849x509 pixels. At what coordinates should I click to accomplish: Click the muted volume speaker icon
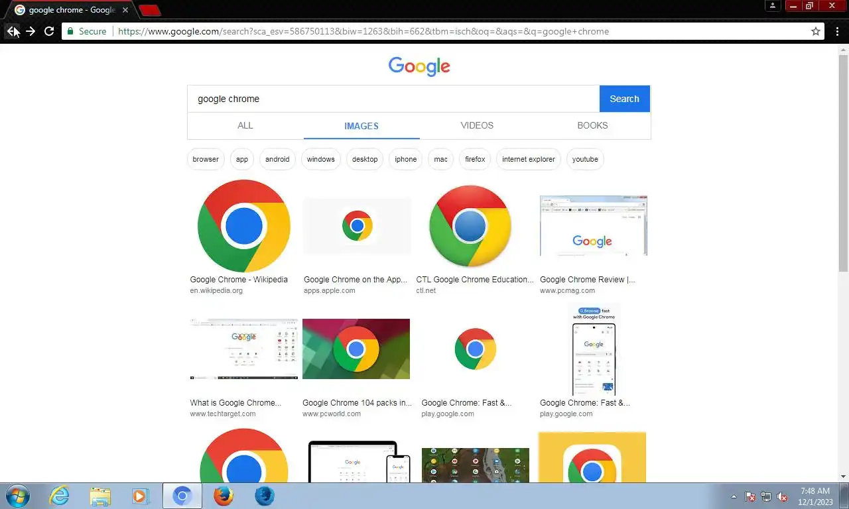(782, 496)
